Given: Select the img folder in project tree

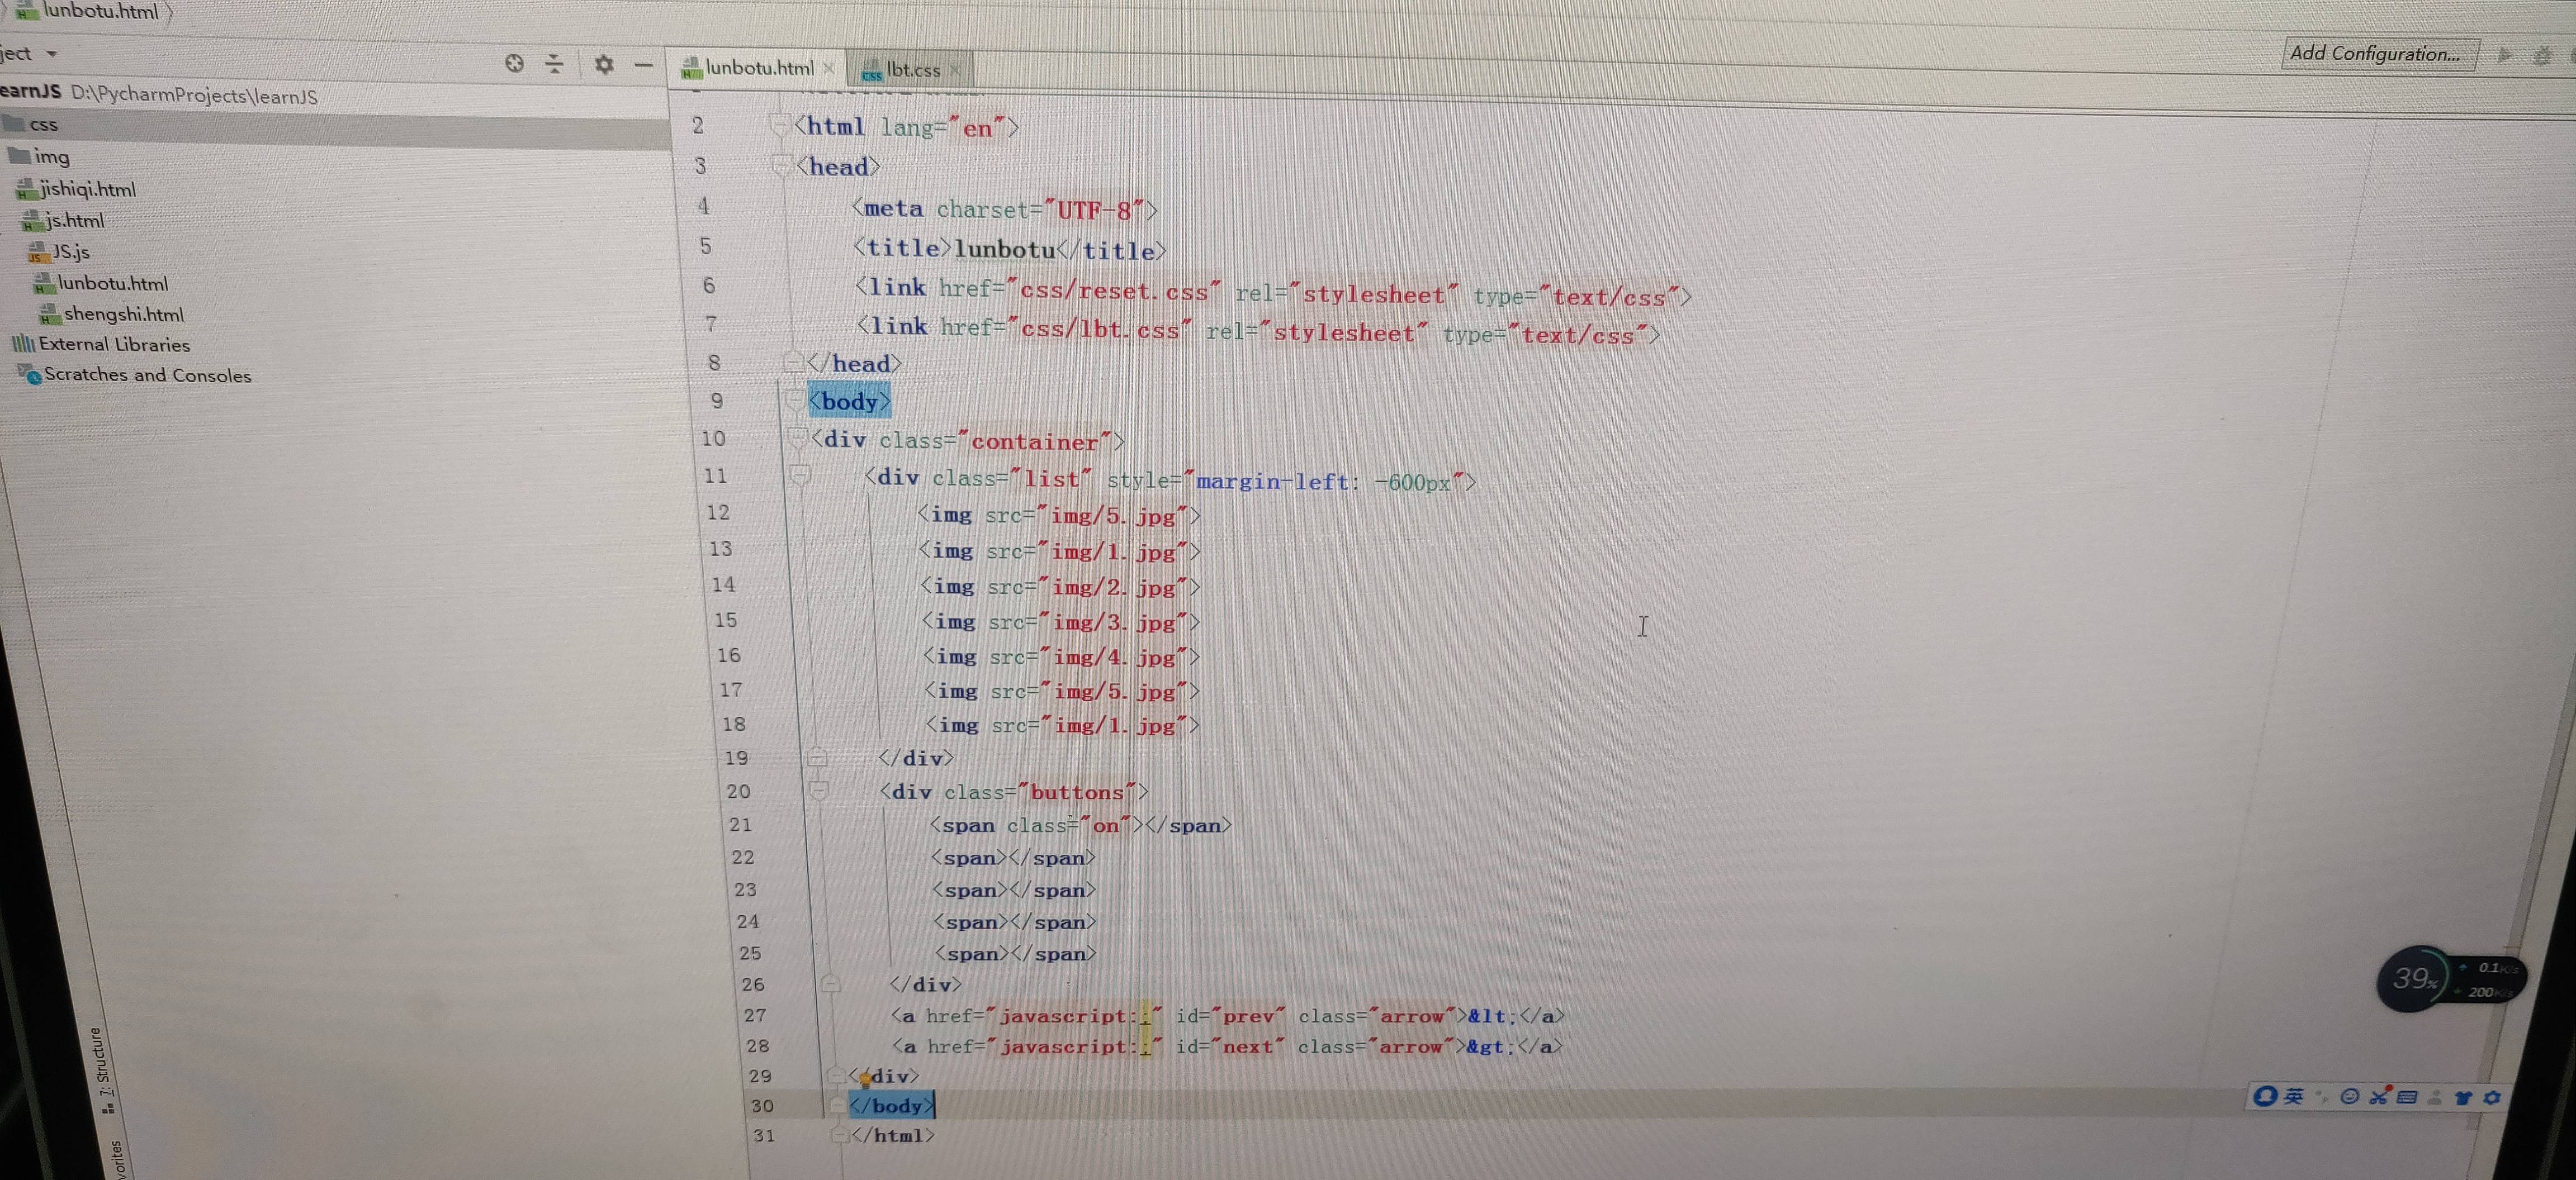Looking at the screenshot, I should [x=51, y=157].
